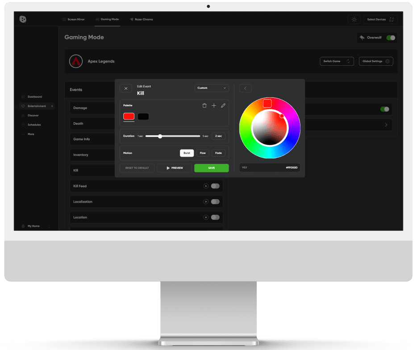This screenshot has width=417, height=350.
Task: Expand the row with right chevron
Action: (386, 125)
